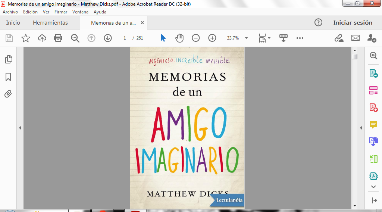Image resolution: width=382 pixels, height=212 pixels.
Task: Click the share with others person icon
Action: pos(372,38)
